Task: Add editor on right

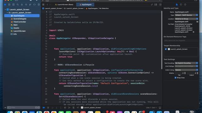Action: tap(160, 5)
